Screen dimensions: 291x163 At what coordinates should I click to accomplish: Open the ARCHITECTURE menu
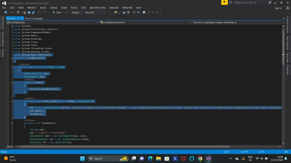click(x=98, y=8)
